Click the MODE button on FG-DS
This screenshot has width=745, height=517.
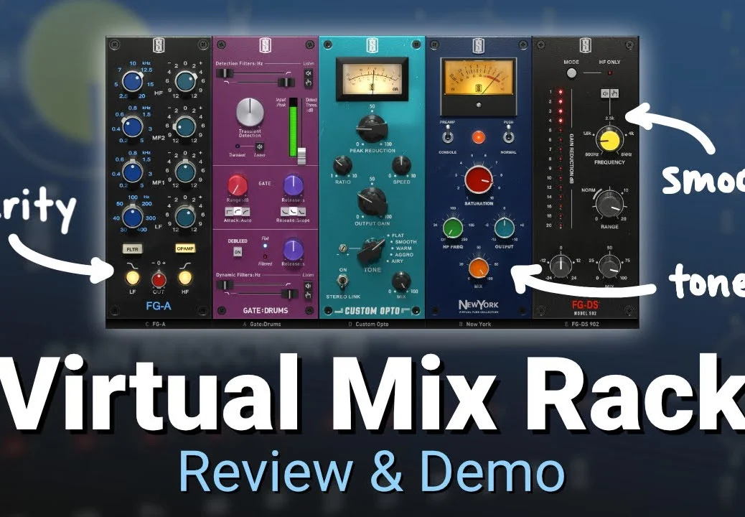coord(571,73)
